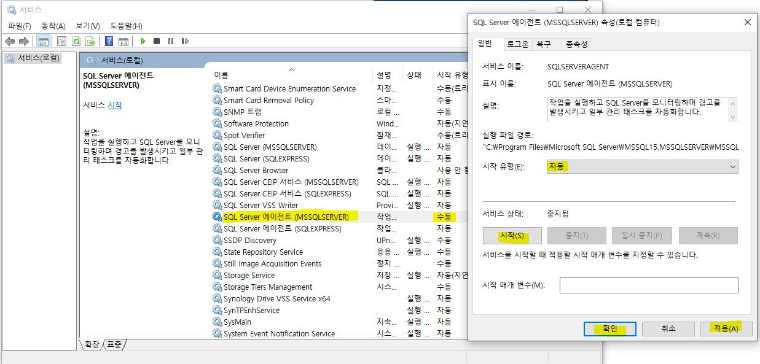
Task: Click gear icon of SynTPEnhService row
Action: pyautogui.click(x=217, y=310)
